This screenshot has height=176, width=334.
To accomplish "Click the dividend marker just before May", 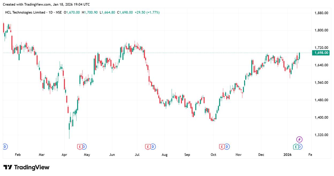I will [84, 146].
